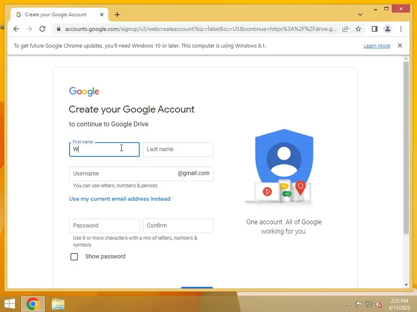Click the Google logo
The width and height of the screenshot is (417, 312).
point(84,91)
